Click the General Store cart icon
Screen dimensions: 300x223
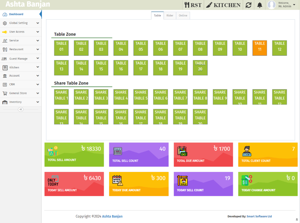click(5, 93)
